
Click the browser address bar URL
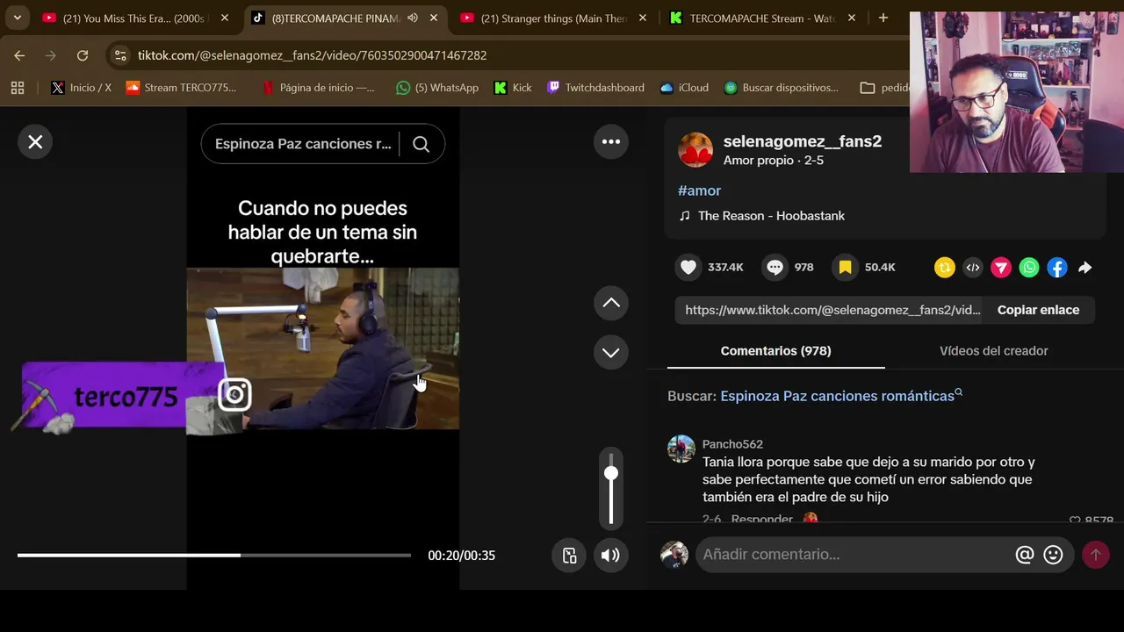click(312, 55)
